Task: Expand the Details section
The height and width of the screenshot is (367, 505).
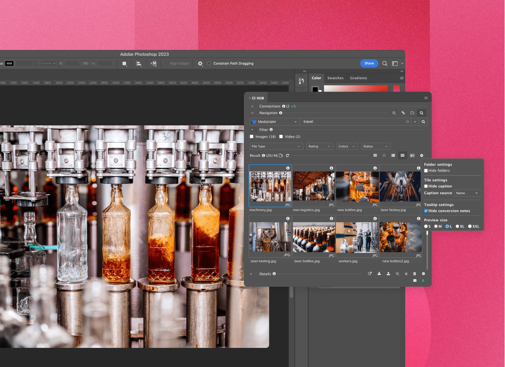Action: click(251, 274)
